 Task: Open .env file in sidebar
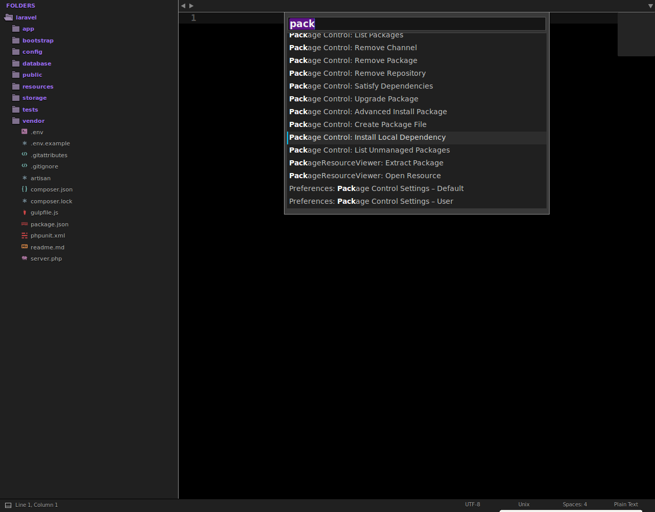(37, 132)
